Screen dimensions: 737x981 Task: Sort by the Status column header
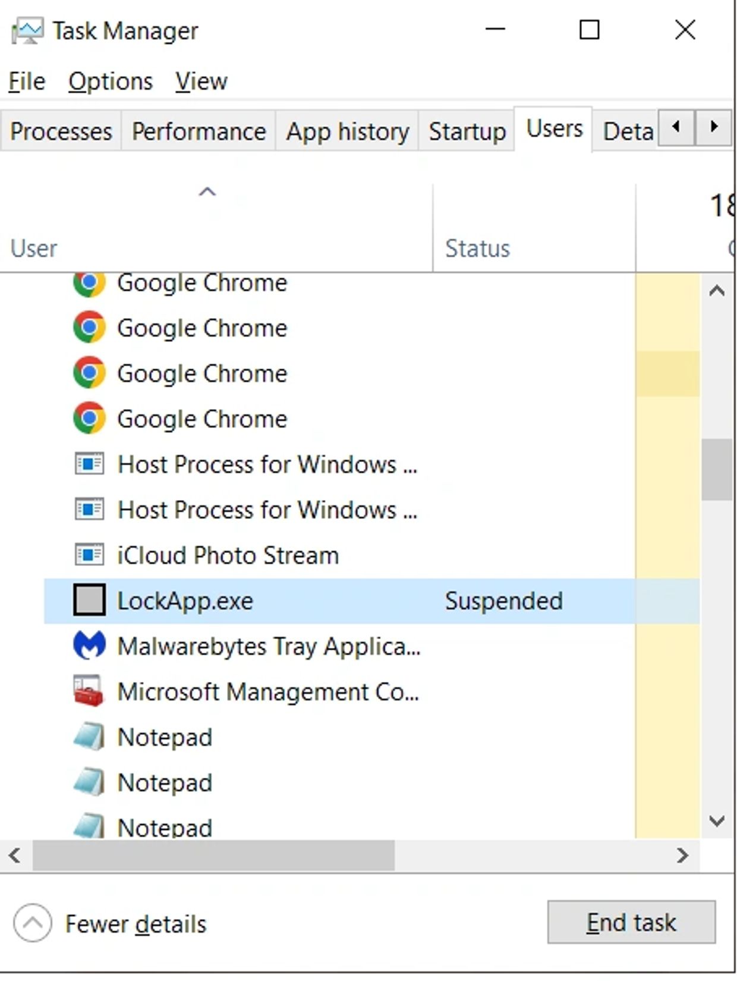[477, 248]
